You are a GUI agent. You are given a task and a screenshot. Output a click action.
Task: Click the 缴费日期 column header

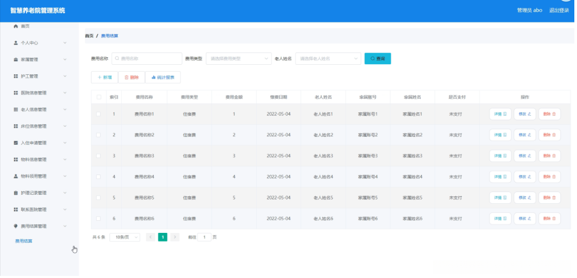point(279,97)
